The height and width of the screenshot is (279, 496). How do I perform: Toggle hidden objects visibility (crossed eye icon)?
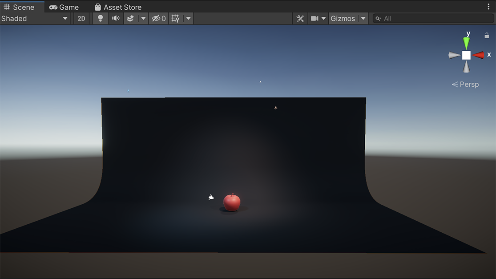pos(158,19)
